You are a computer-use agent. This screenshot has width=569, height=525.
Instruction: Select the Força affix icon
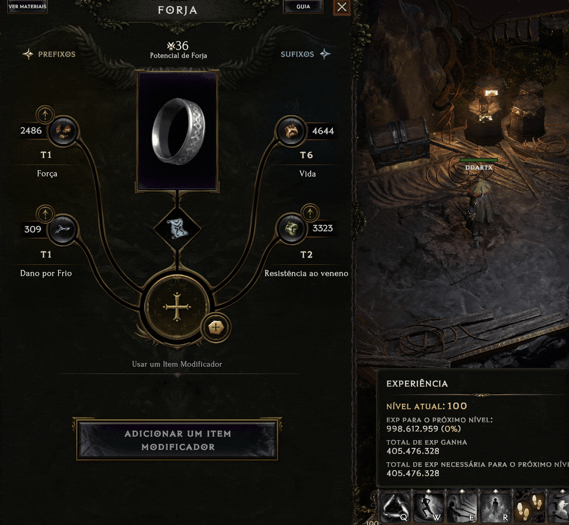(x=63, y=131)
